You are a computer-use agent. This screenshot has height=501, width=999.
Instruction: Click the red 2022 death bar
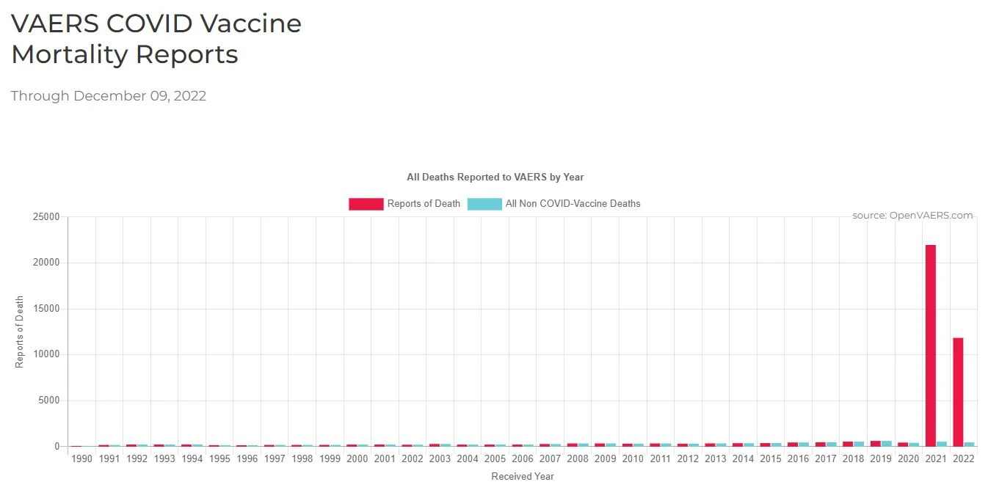pos(958,392)
